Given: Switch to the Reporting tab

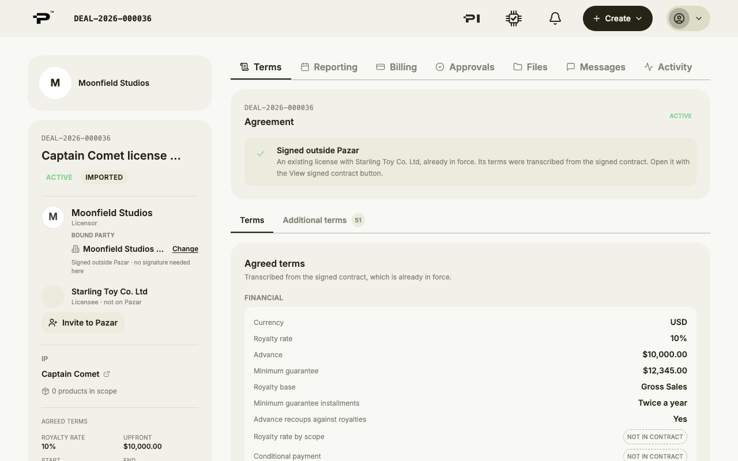Looking at the screenshot, I should tap(329, 67).
